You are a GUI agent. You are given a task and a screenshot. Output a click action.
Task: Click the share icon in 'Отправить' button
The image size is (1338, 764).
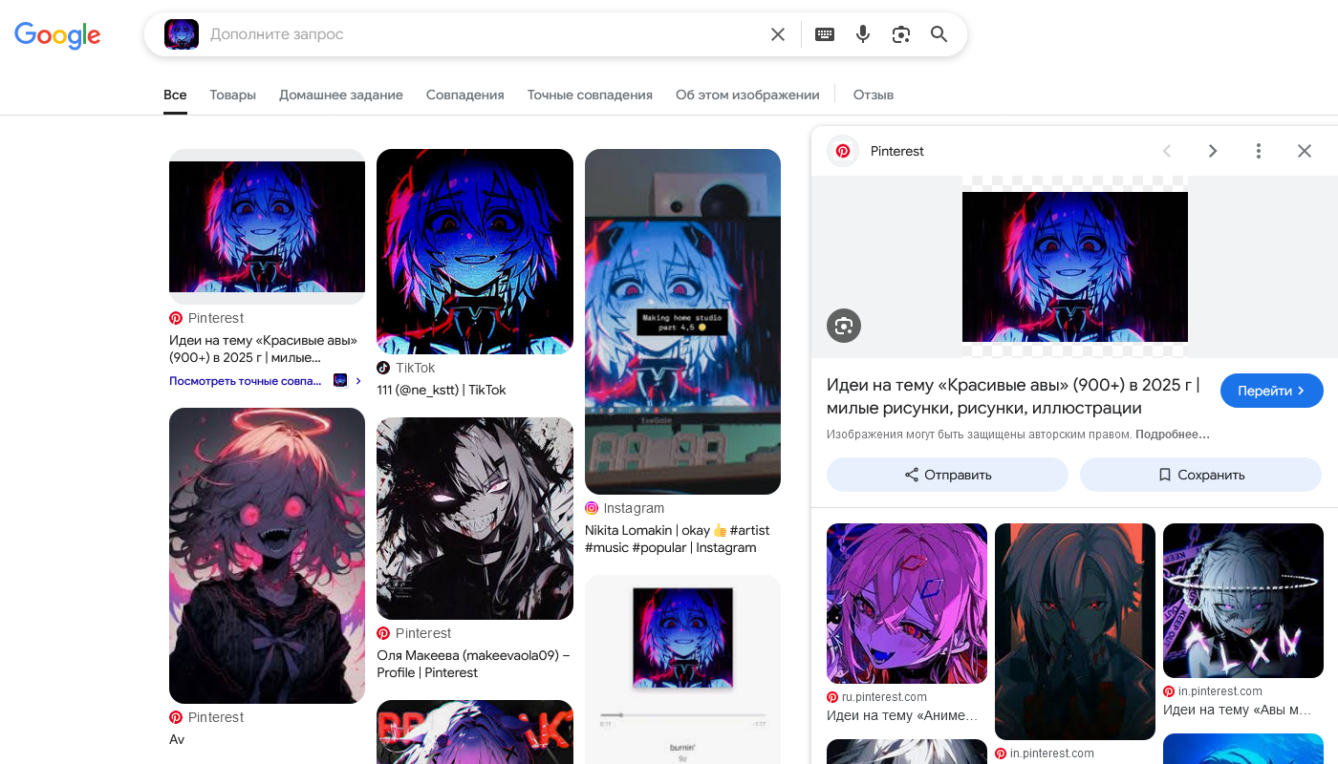tap(912, 475)
